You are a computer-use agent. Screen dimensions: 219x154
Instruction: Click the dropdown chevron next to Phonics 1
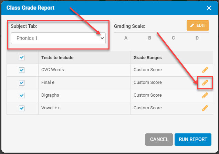coord(102,38)
